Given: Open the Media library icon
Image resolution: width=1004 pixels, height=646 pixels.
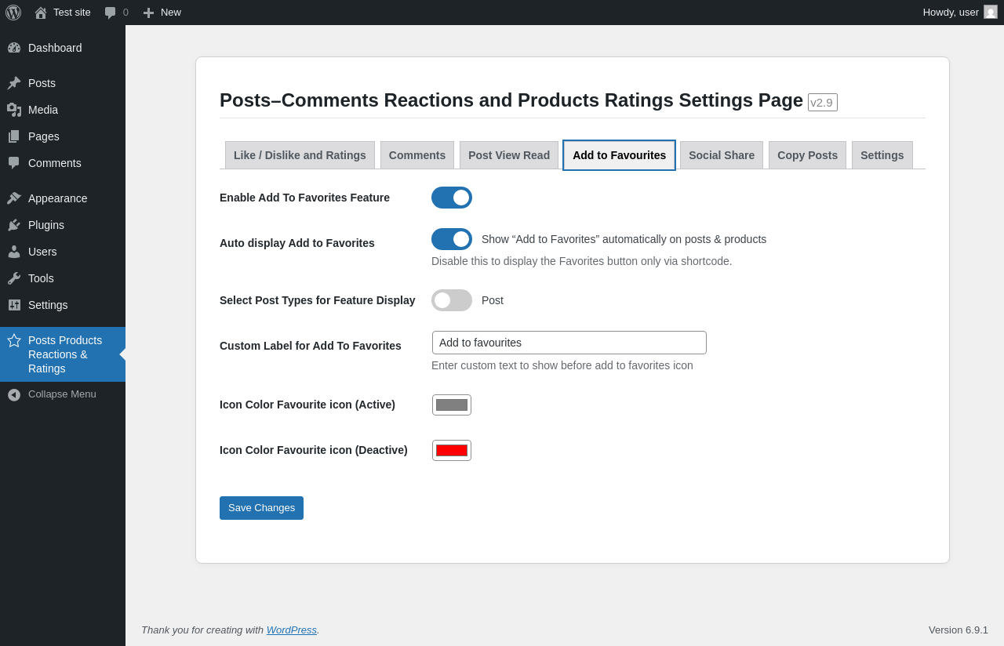Looking at the screenshot, I should point(14,110).
